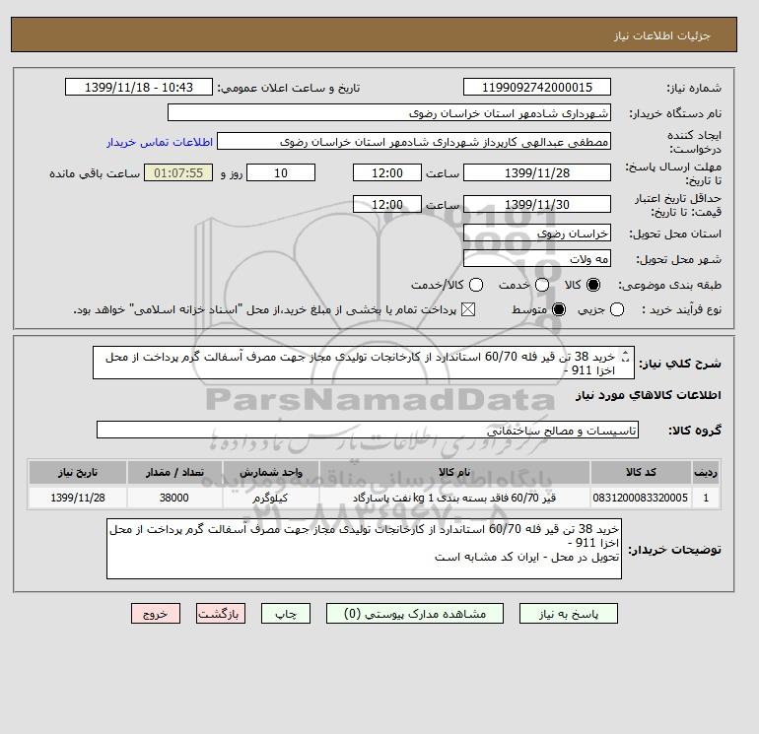
Task: Click the خروج exit button
Action: 156,614
